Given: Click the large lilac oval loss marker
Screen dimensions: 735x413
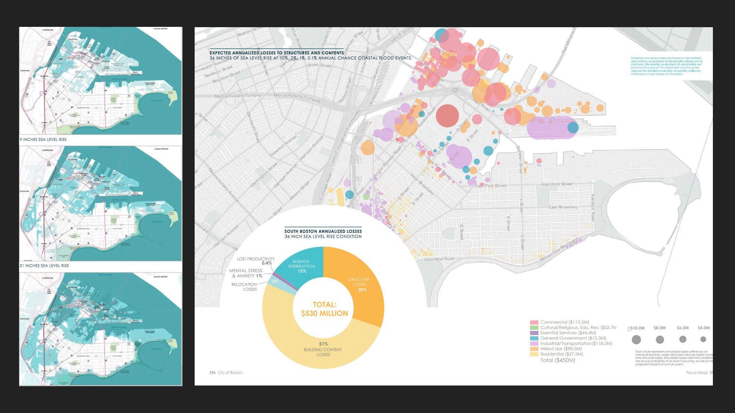Looking at the screenshot, I should (x=552, y=128).
